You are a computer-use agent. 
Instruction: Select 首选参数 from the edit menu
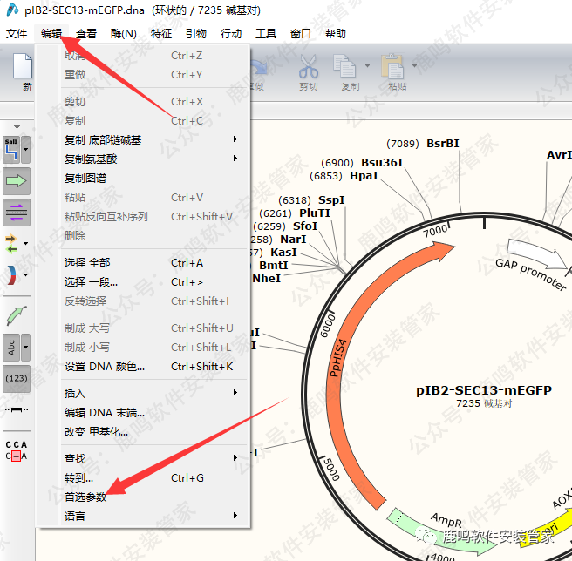[x=85, y=497]
